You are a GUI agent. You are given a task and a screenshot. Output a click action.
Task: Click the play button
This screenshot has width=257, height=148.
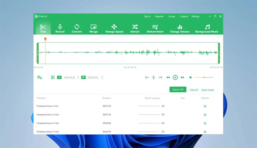coord(175,77)
